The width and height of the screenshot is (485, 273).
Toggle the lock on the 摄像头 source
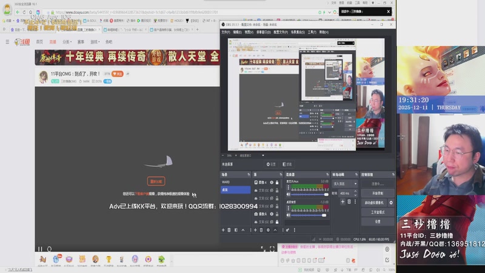(277, 214)
